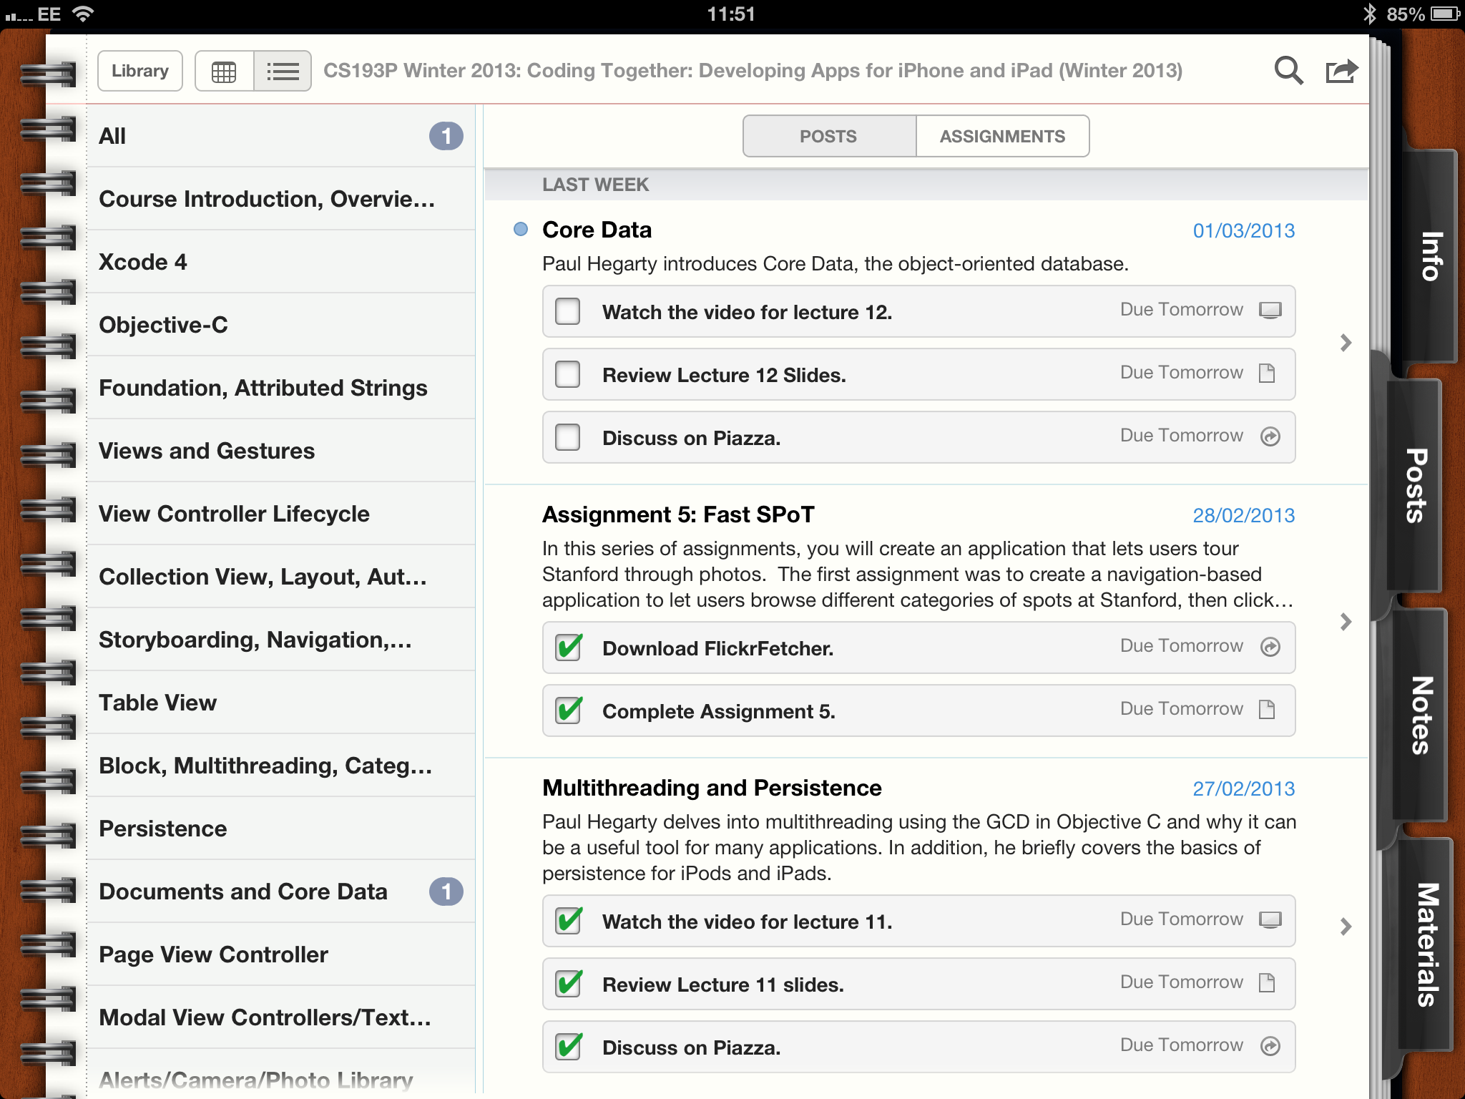Open the Notes side tab

pyautogui.click(x=1421, y=715)
